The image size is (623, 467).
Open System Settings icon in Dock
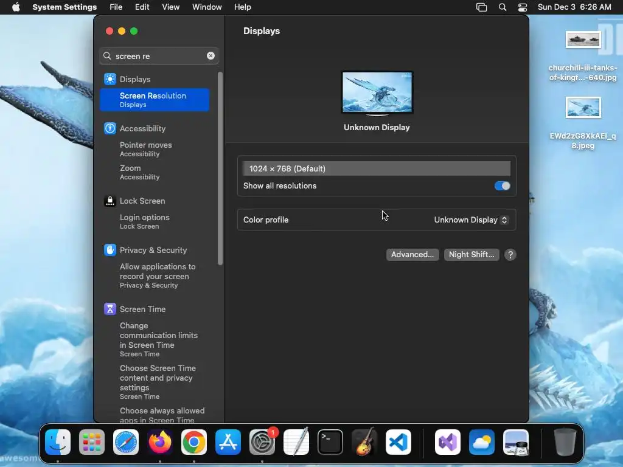262,442
